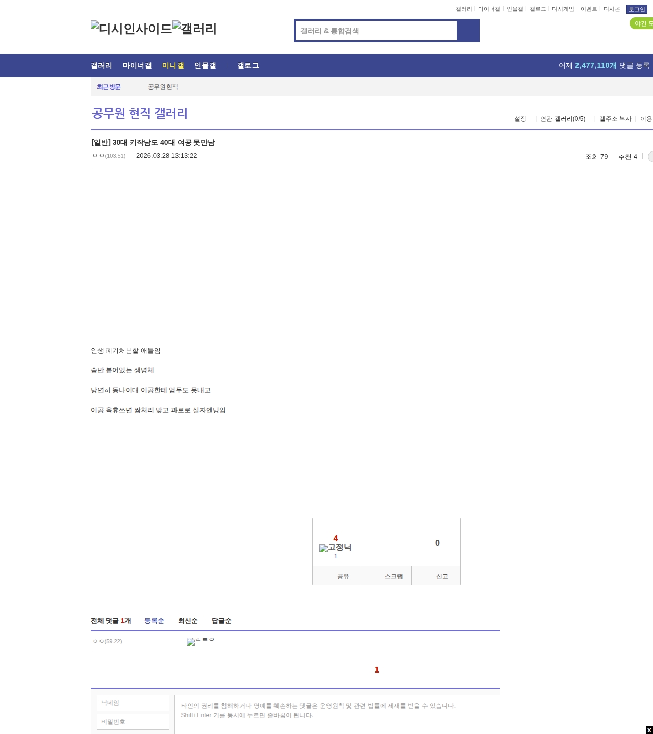Click the 비밀번호 input field
This screenshot has width=653, height=734.
click(x=133, y=722)
